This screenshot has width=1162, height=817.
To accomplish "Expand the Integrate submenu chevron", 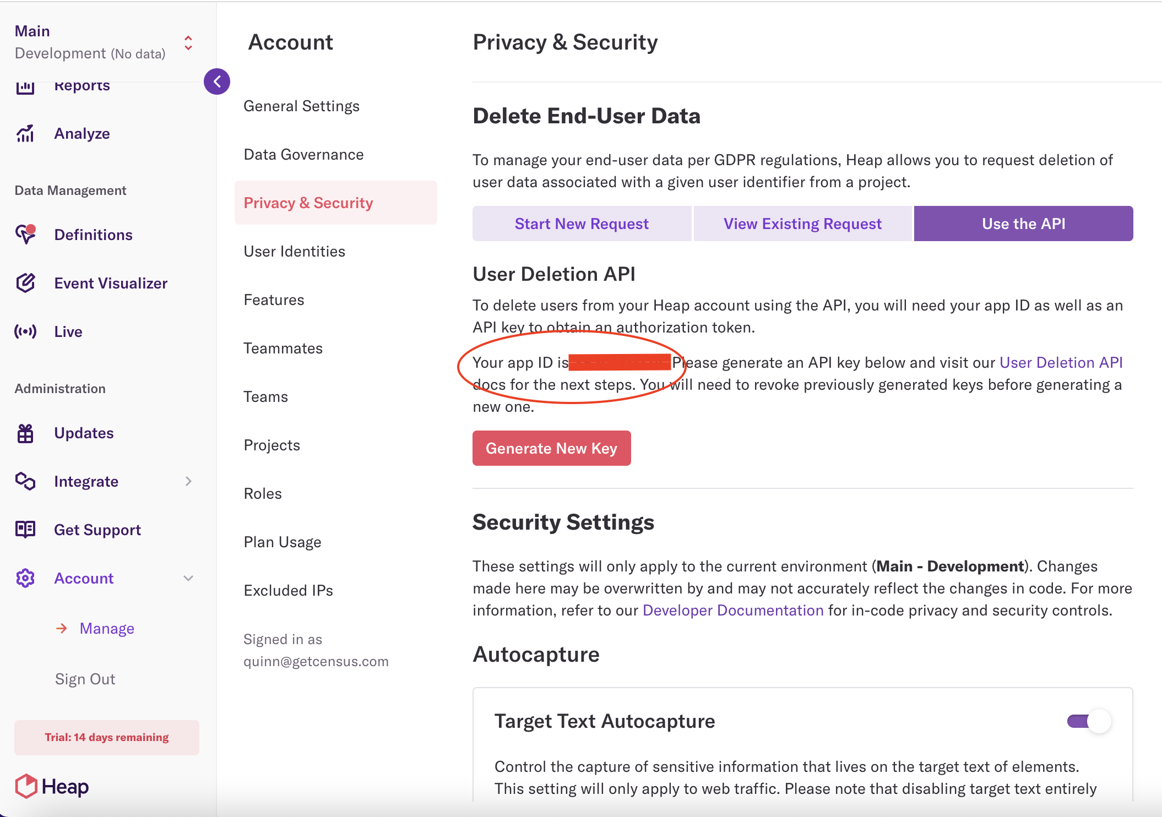I will 188,481.
